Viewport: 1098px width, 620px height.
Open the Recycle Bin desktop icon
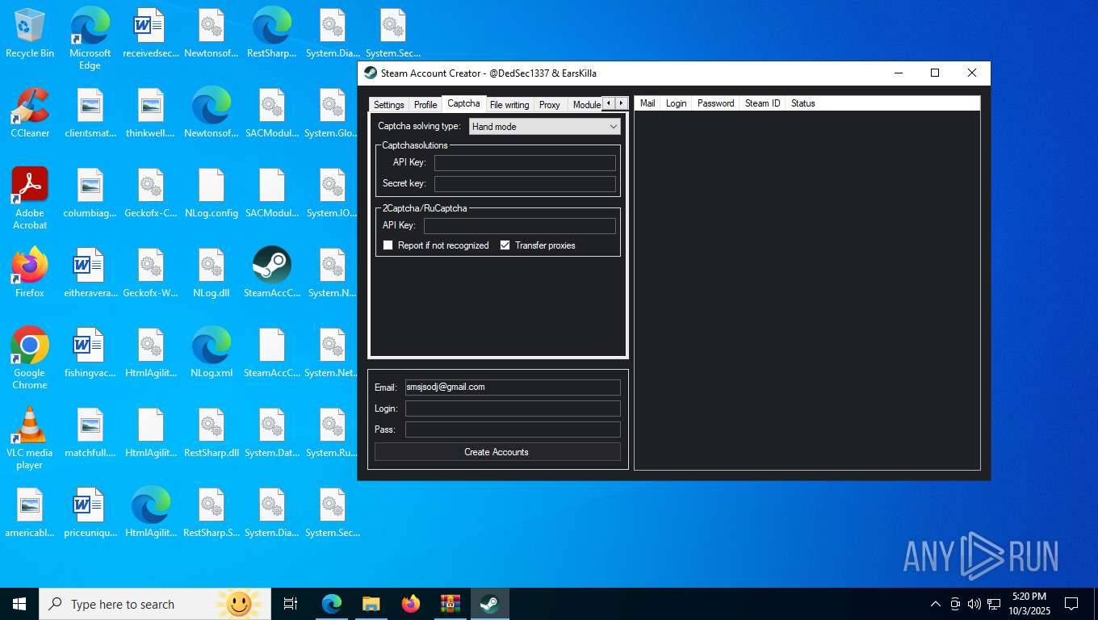pos(30,34)
